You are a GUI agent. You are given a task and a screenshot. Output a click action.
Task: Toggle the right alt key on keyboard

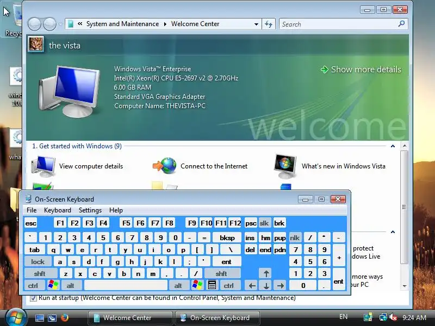[178, 286]
